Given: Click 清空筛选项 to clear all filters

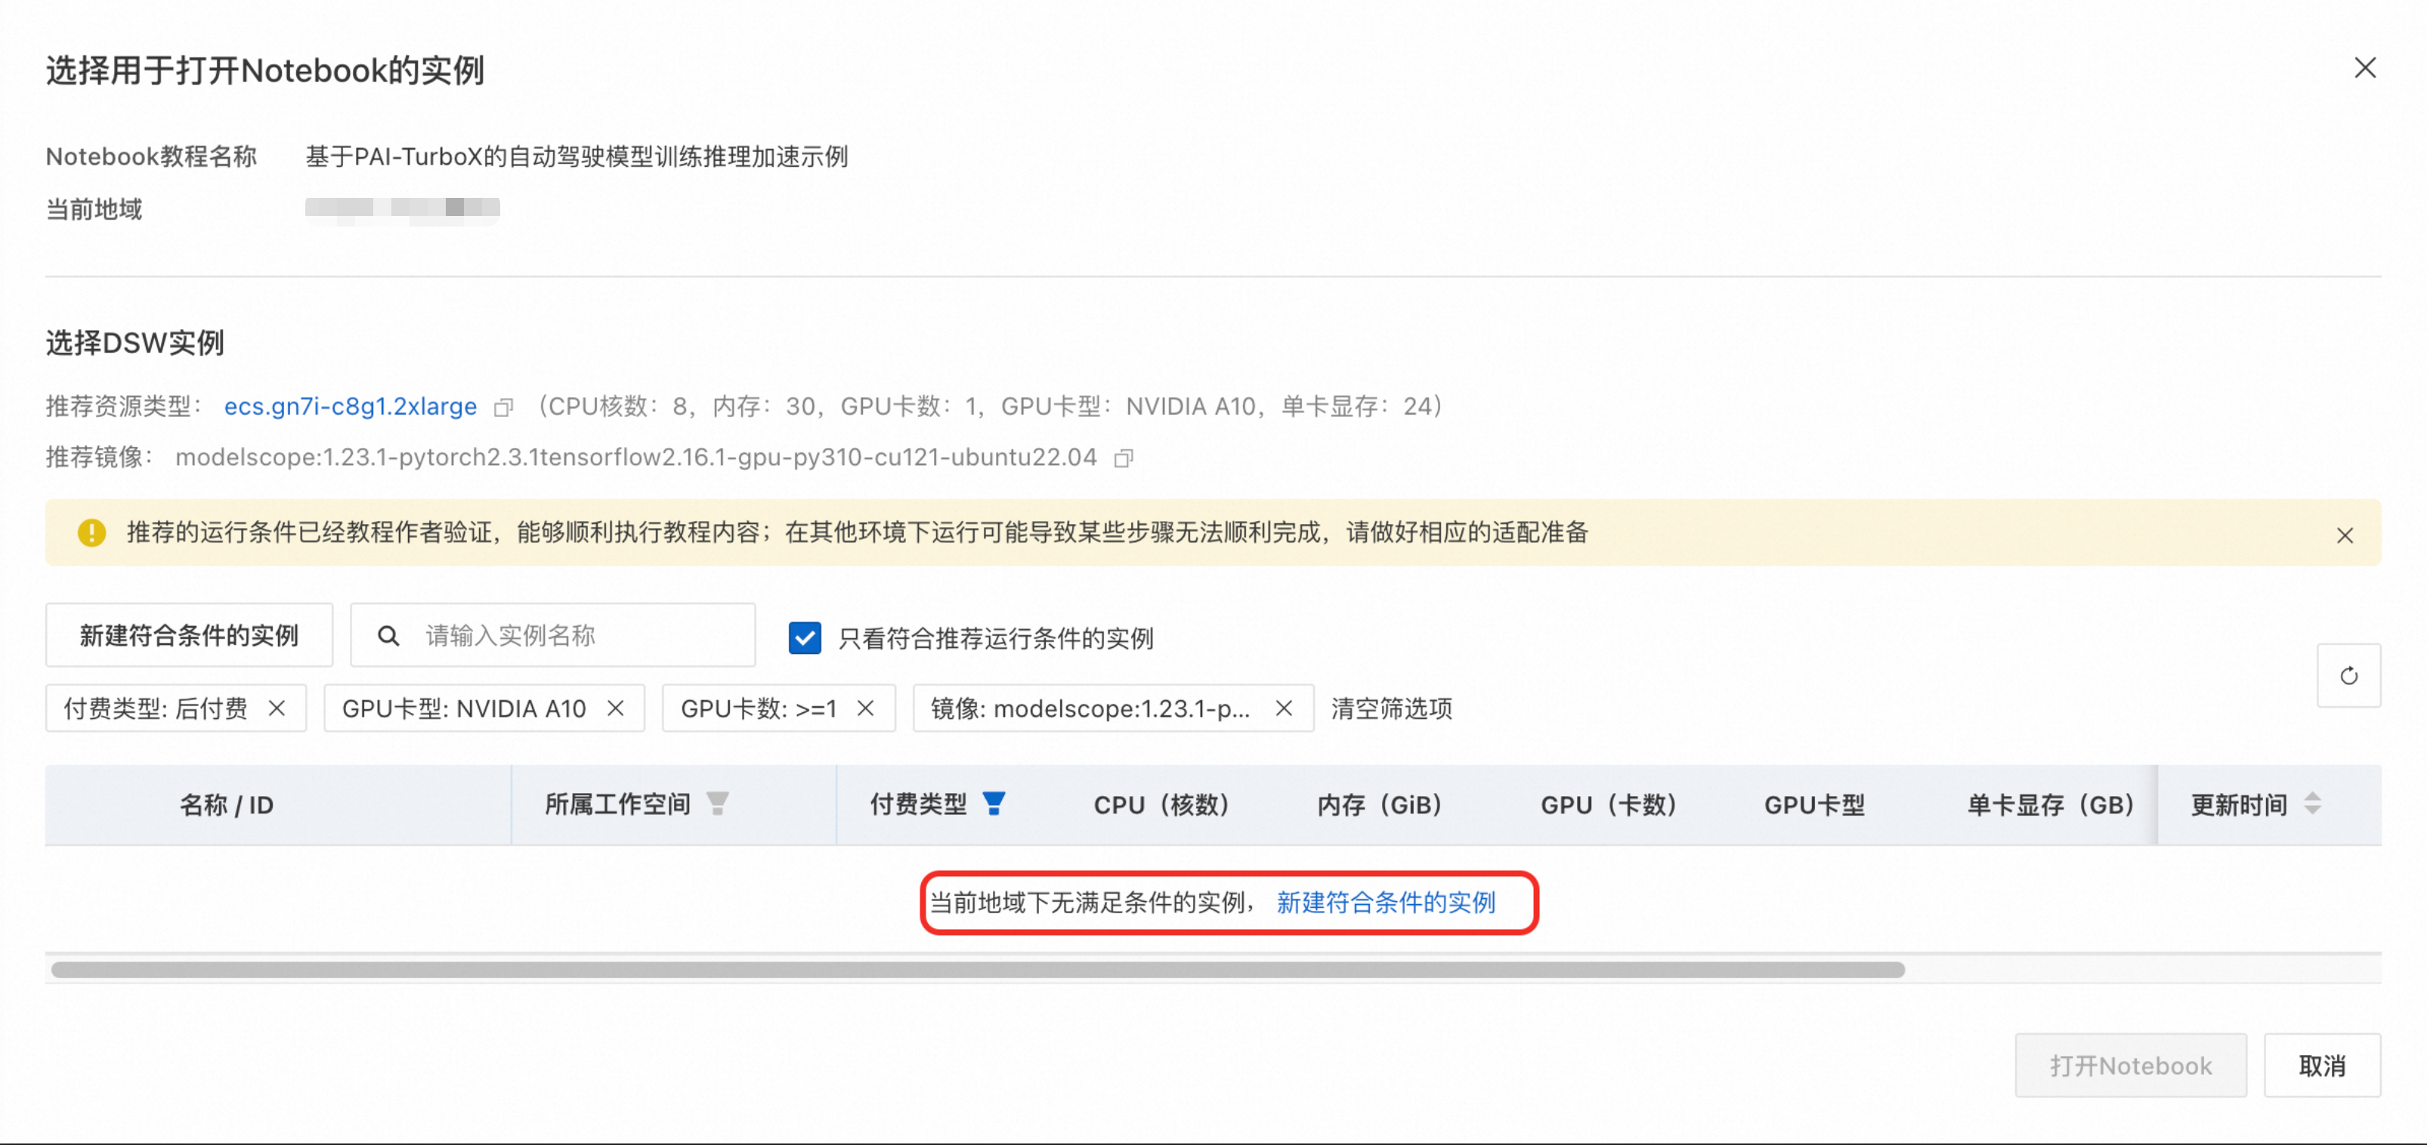Looking at the screenshot, I should [1392, 708].
